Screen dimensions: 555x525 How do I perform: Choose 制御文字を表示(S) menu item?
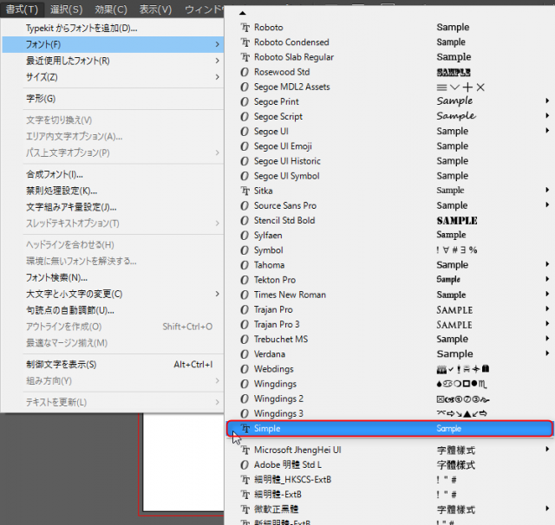point(62,365)
